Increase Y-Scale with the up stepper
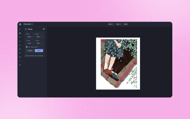This screenshot has height=119, width=190. tap(42, 43)
